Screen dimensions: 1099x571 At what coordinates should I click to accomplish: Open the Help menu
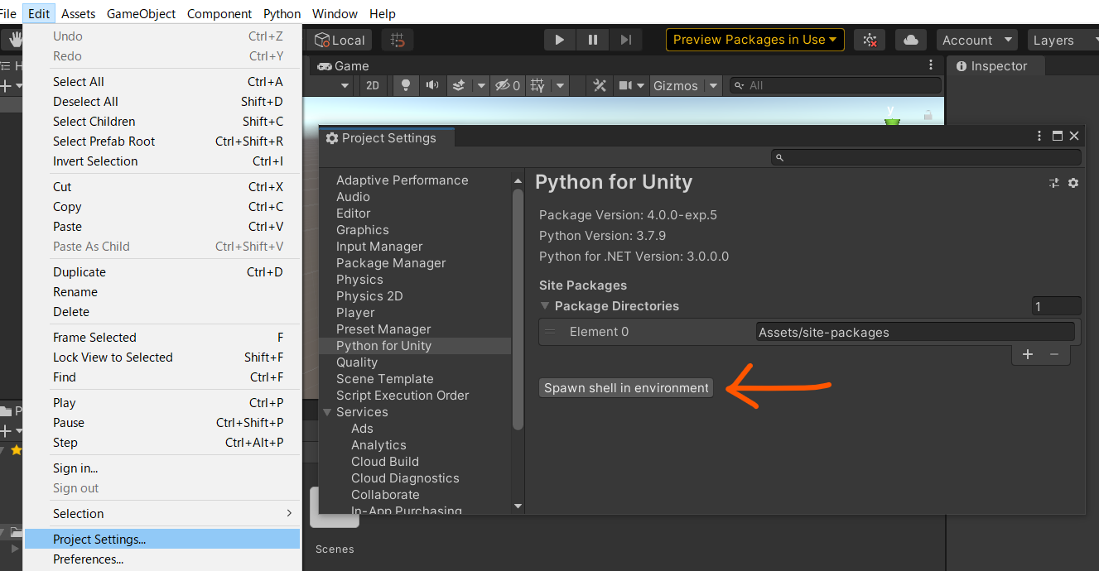[x=383, y=13]
